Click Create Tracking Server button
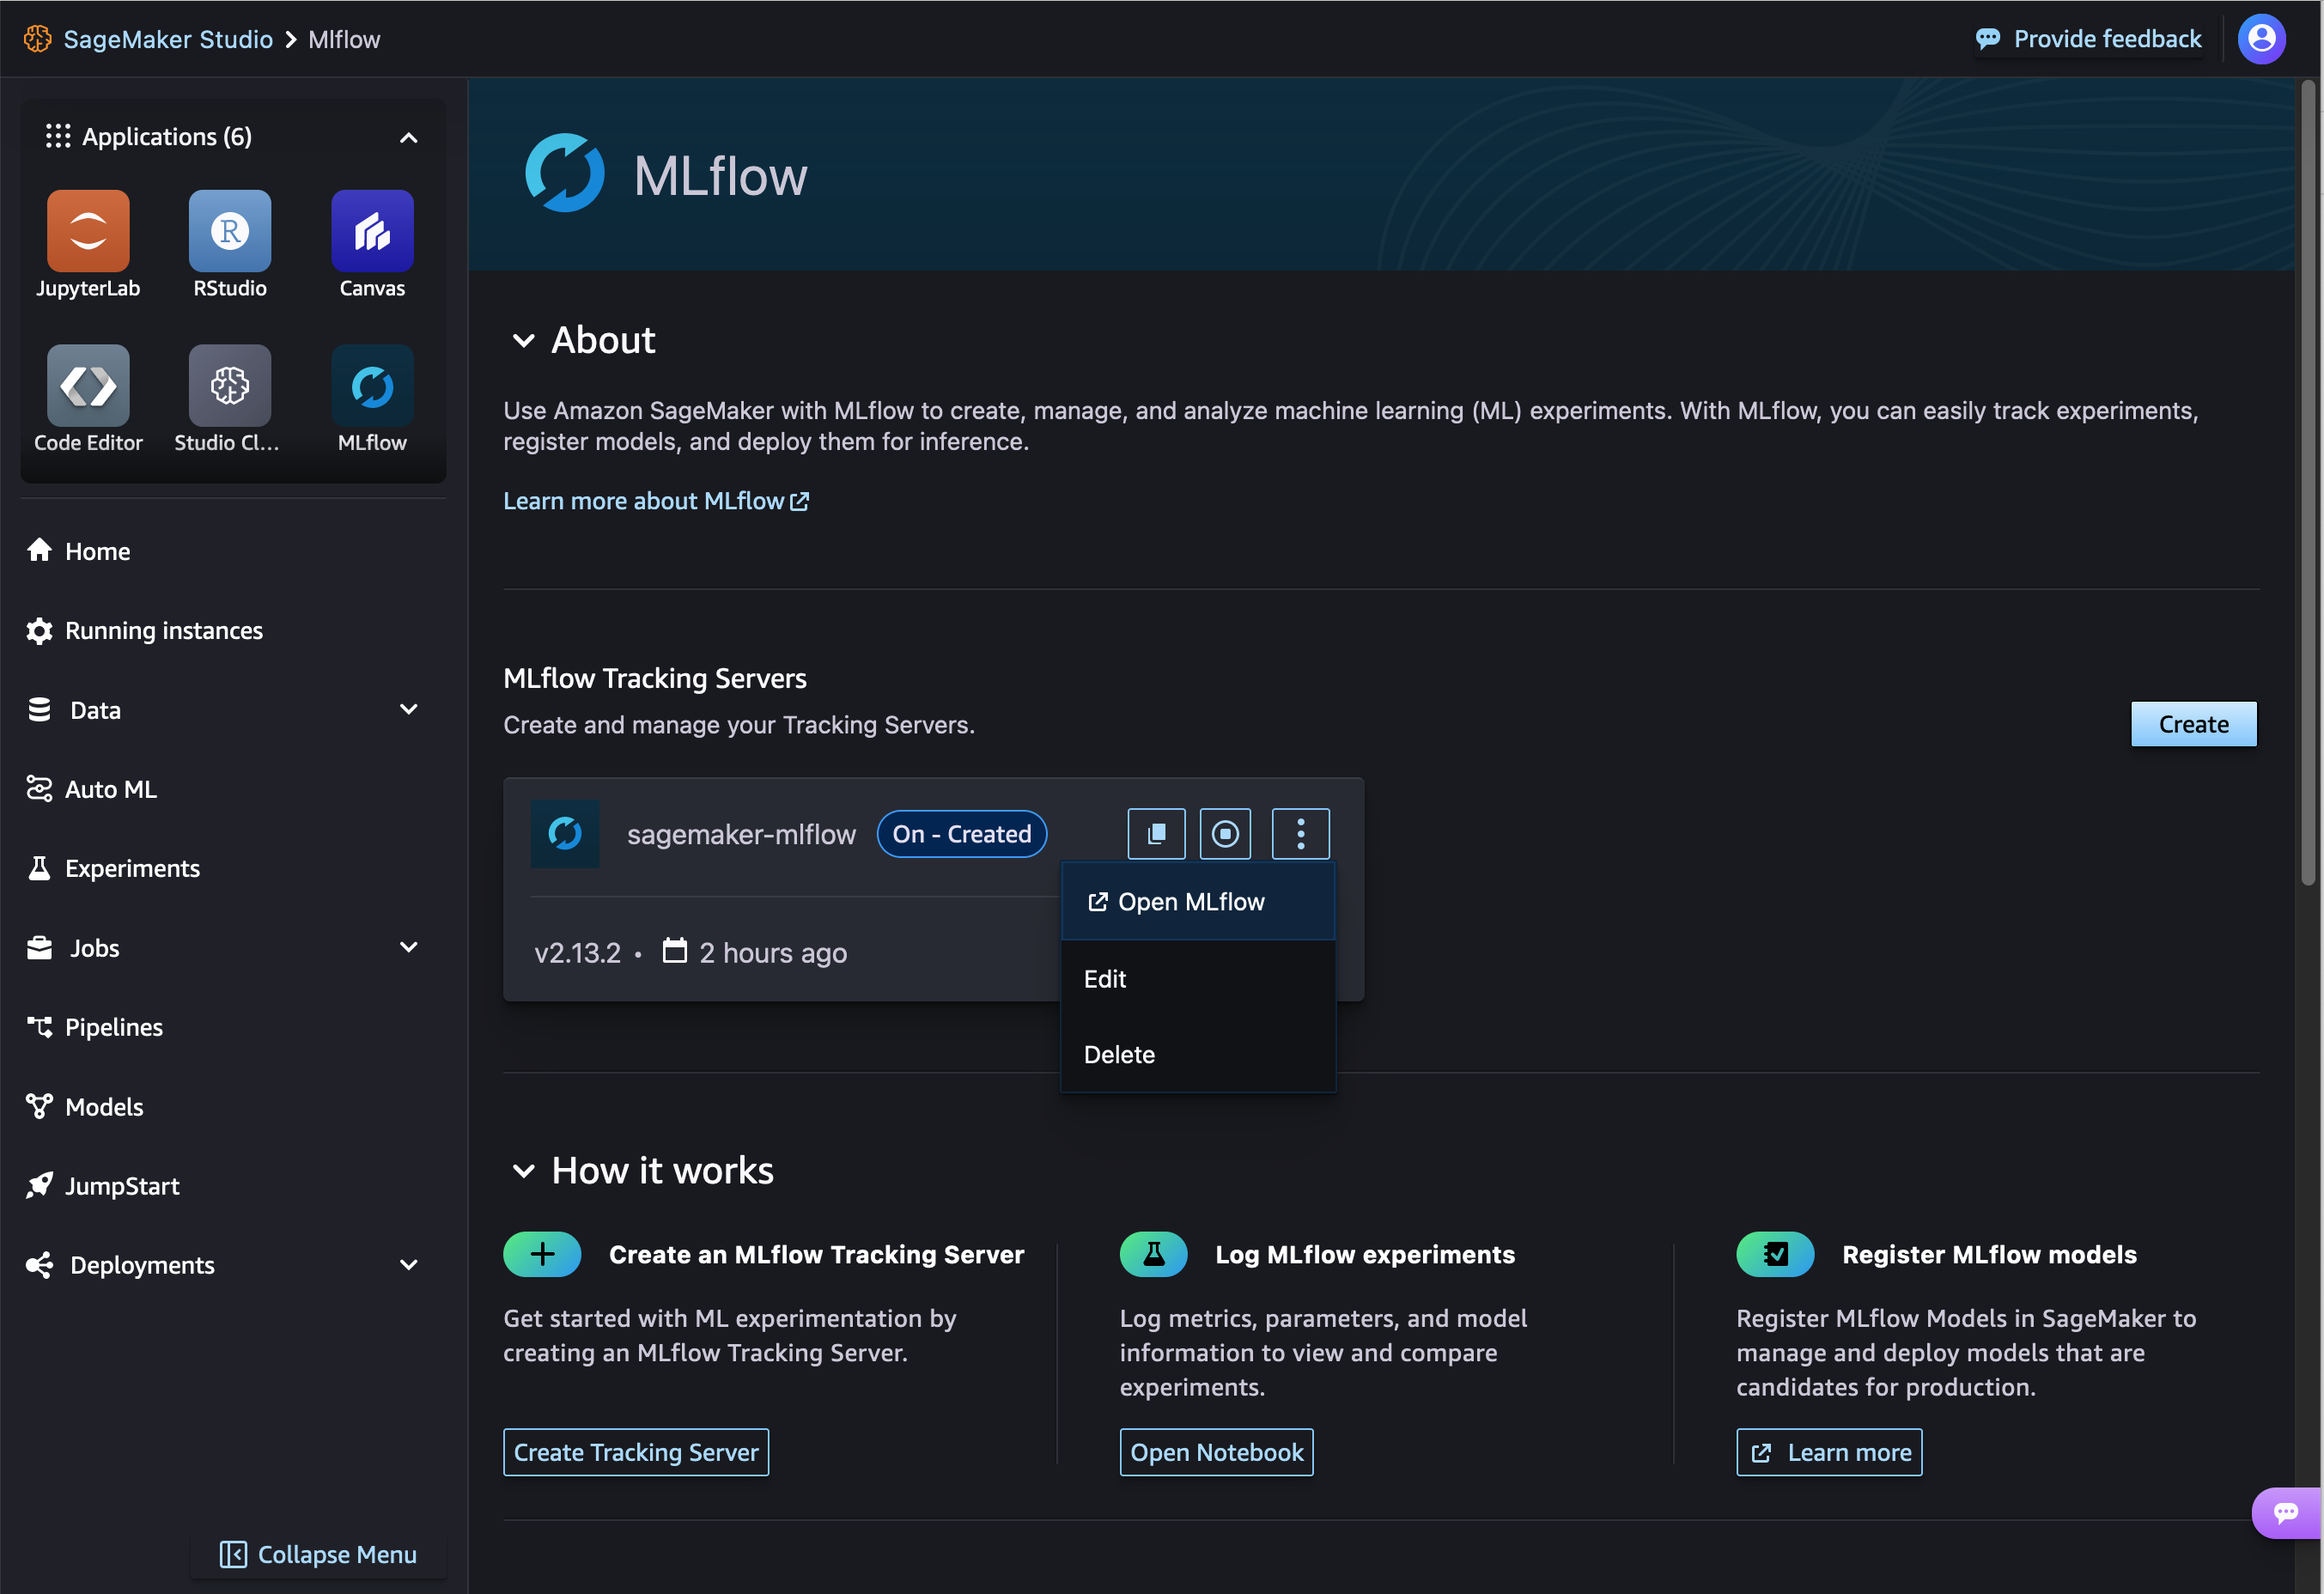The image size is (2324, 1594). pyautogui.click(x=636, y=1451)
